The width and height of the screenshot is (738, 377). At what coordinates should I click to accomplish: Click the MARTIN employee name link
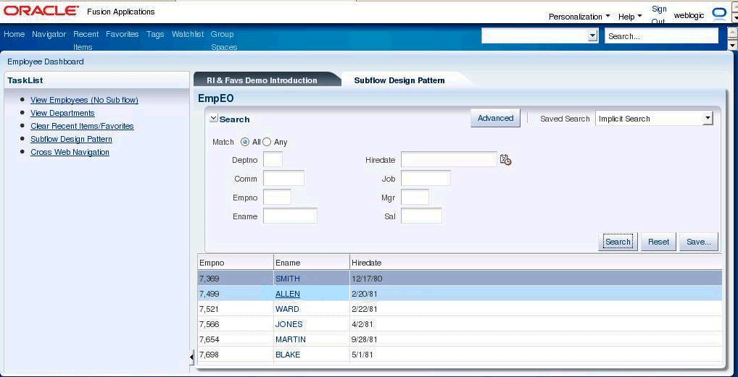291,339
